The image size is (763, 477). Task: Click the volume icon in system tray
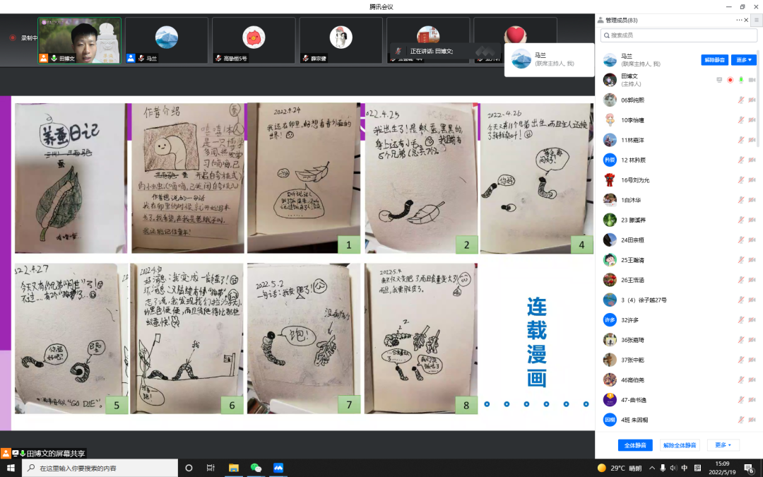(673, 468)
